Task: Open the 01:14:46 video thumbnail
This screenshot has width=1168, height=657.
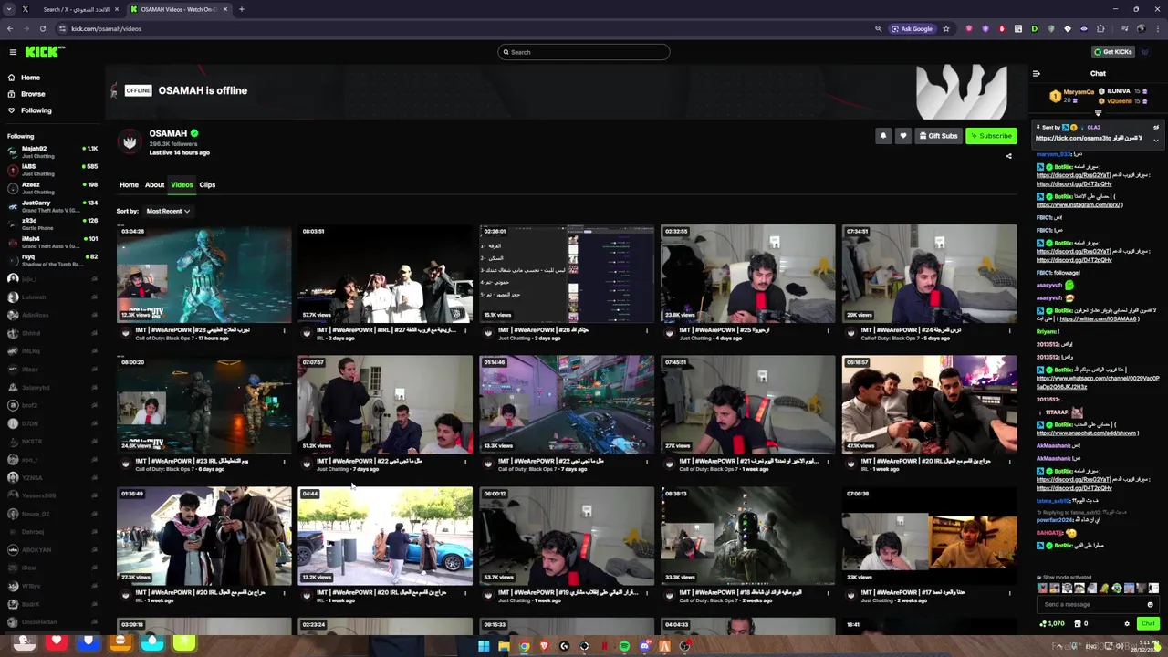Action: [567, 404]
